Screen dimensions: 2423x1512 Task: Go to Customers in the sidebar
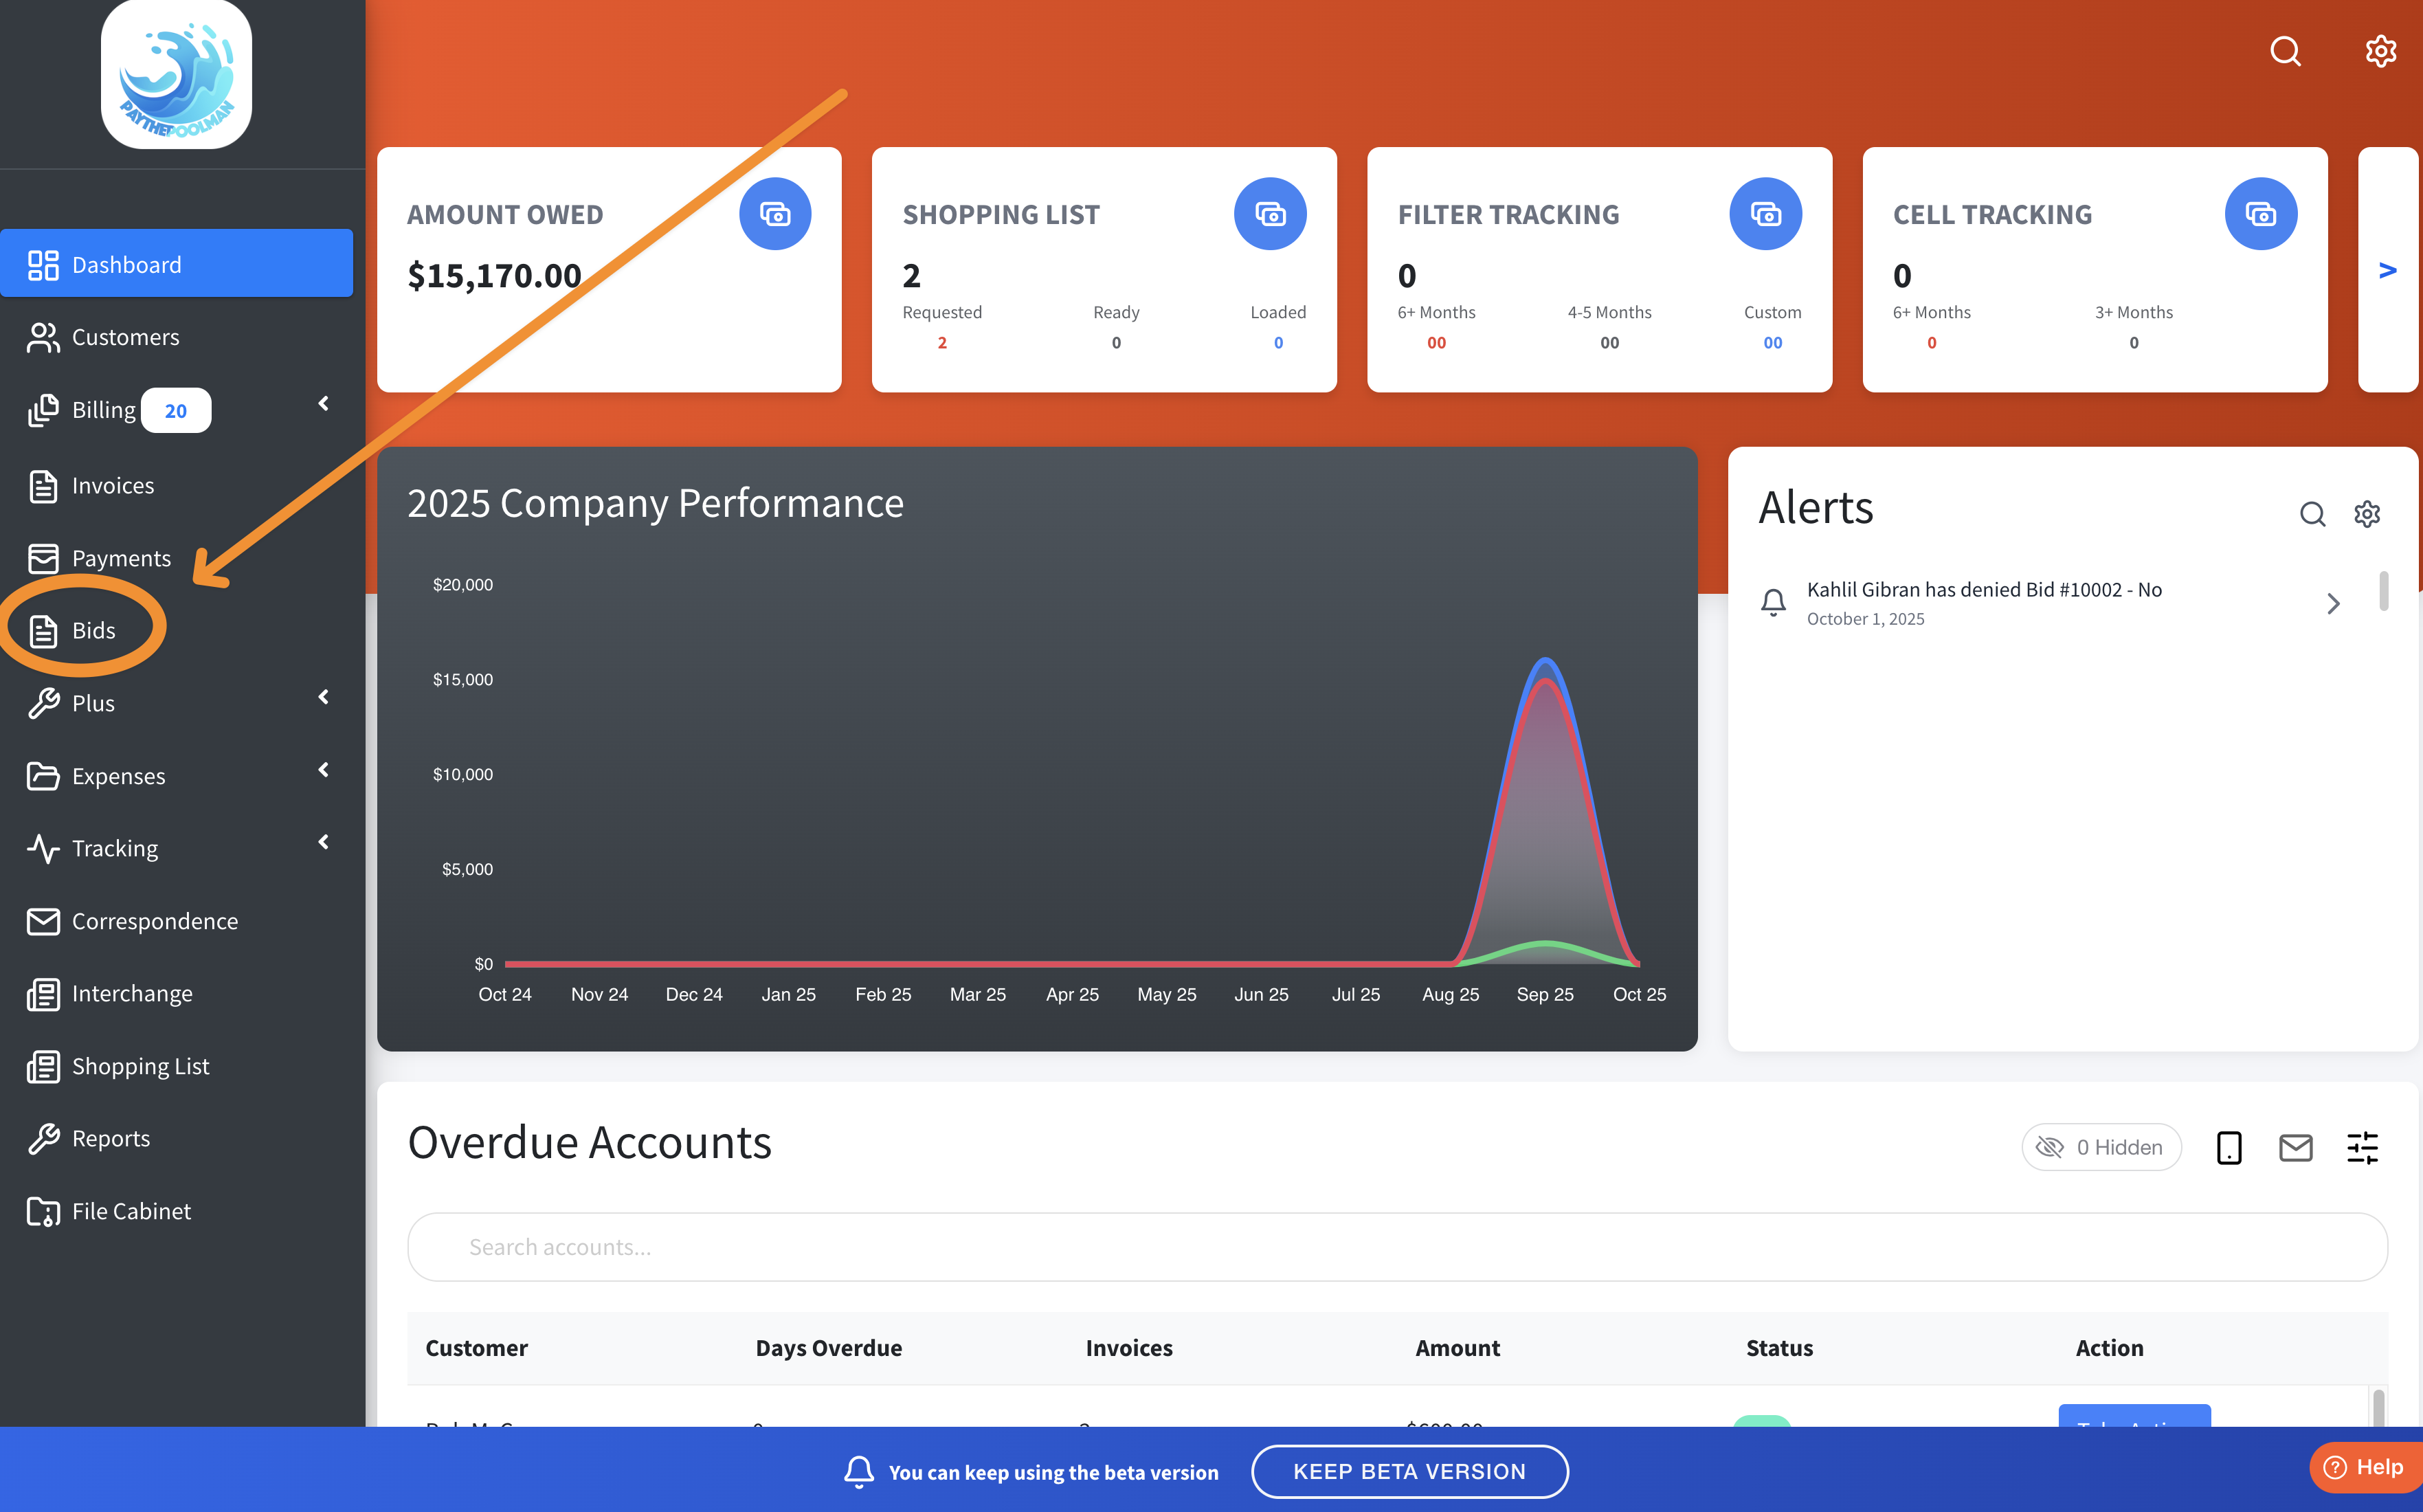pos(125,337)
